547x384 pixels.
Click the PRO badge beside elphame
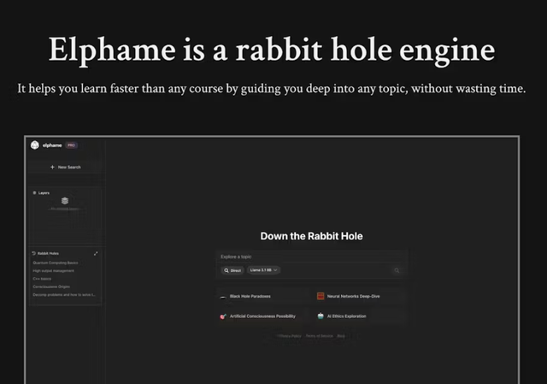(71, 145)
